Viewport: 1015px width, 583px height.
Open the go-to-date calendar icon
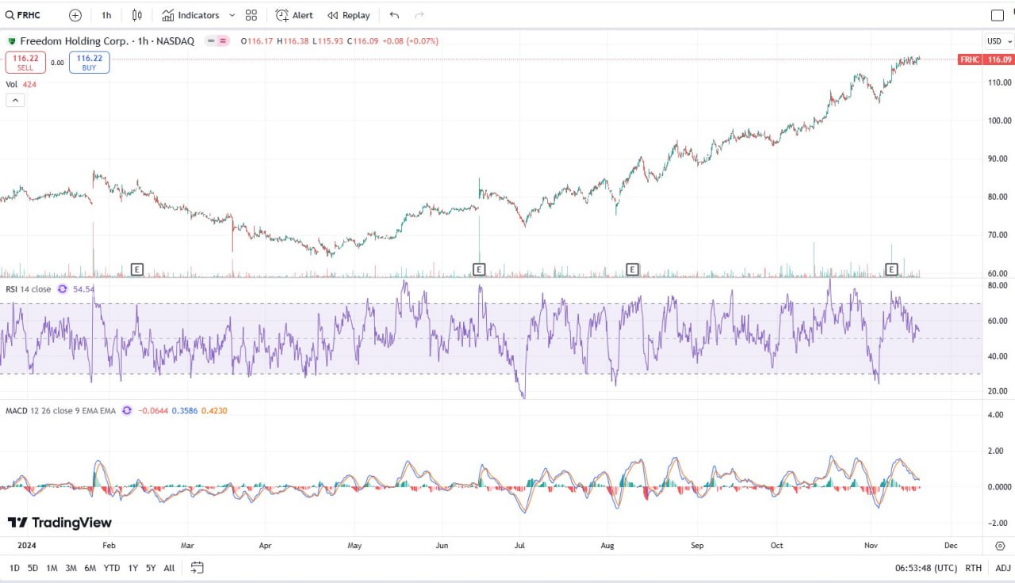[x=197, y=568]
